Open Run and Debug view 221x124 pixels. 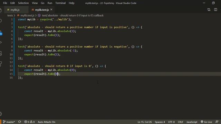pos(1,42)
